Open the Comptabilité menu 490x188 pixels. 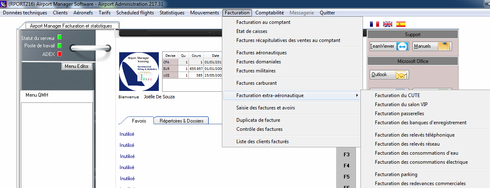click(269, 13)
